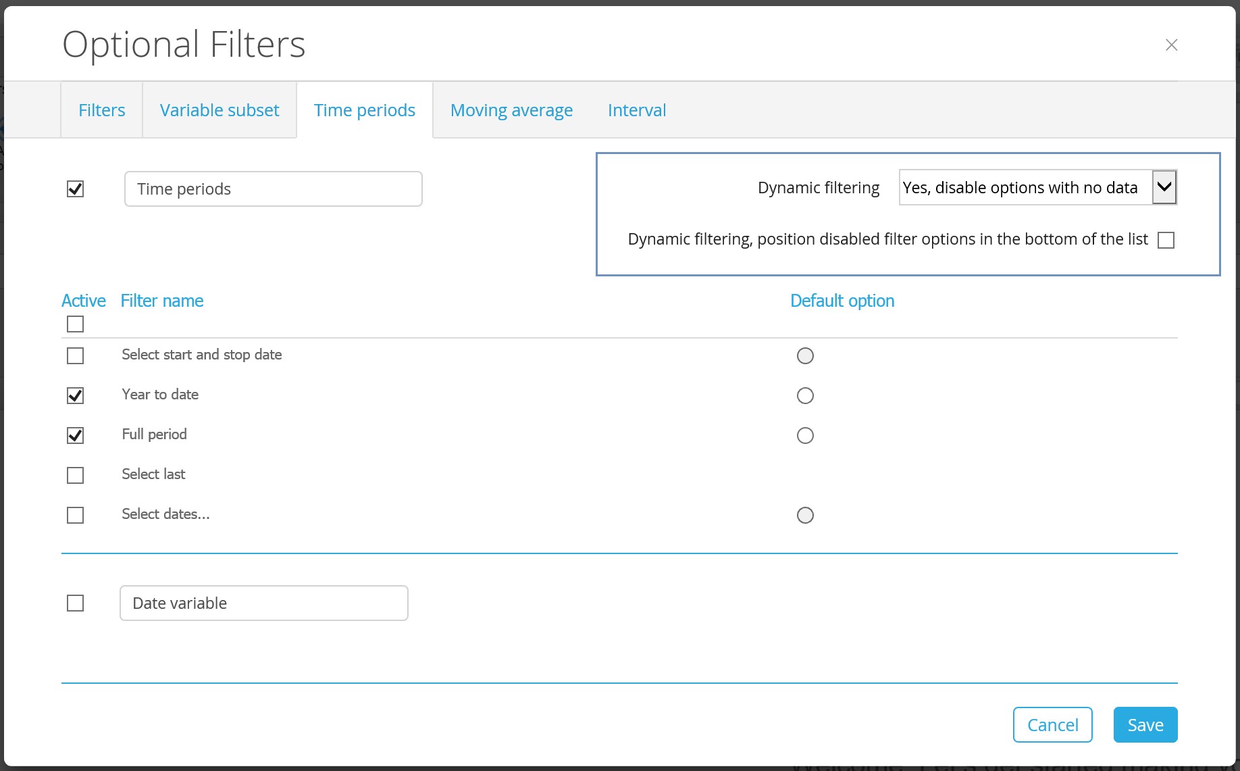This screenshot has height=771, width=1240.
Task: Enable the Date variable checkbox
Action: coord(76,603)
